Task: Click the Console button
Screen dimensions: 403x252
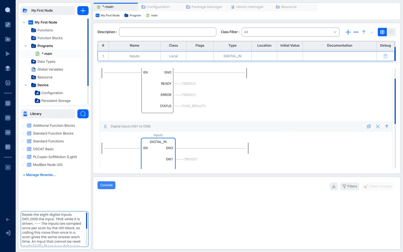Action: pos(106,185)
